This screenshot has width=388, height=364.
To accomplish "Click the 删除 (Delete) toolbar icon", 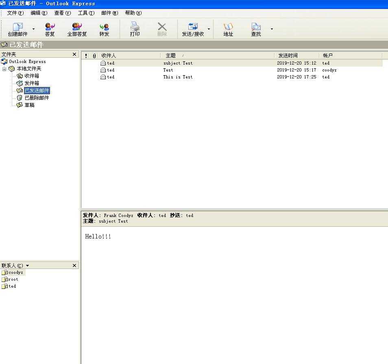I will [162, 29].
